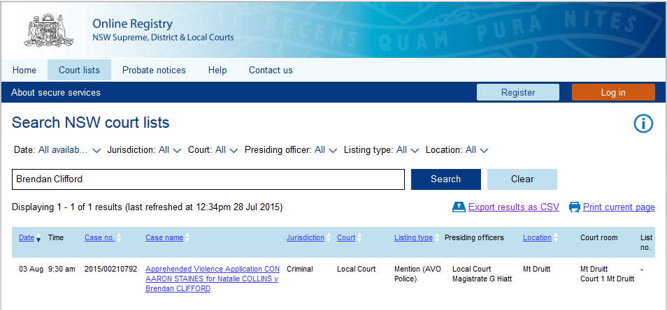Click the Date column sort arrow
This screenshot has width=667, height=310.
click(38, 239)
